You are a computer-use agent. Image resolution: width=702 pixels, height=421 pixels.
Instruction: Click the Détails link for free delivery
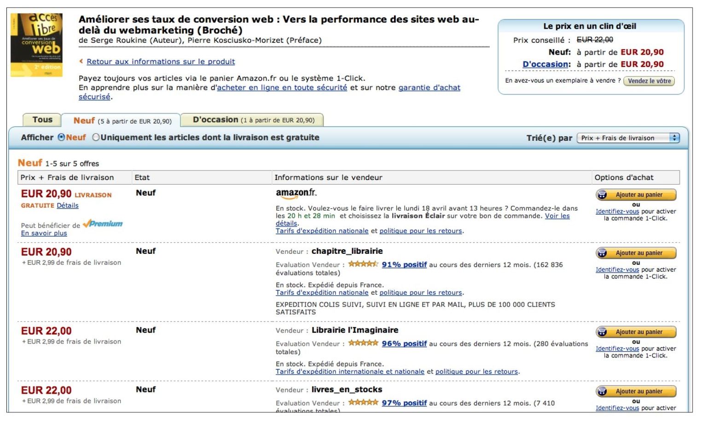68,205
